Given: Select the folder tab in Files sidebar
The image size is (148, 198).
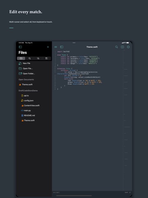Looking at the screenshot, I should pyautogui.click(x=21, y=59).
